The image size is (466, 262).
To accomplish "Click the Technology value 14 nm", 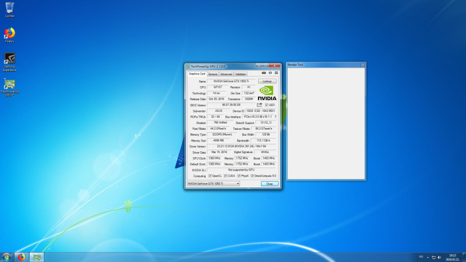I will pyautogui.click(x=216, y=93).
